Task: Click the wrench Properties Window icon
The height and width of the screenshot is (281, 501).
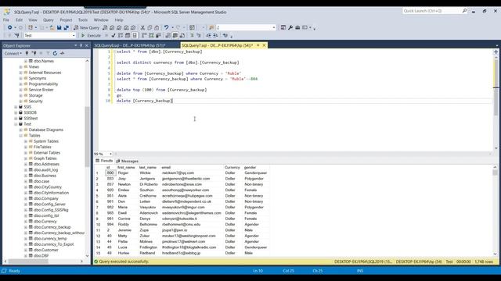Action: click(x=290, y=28)
